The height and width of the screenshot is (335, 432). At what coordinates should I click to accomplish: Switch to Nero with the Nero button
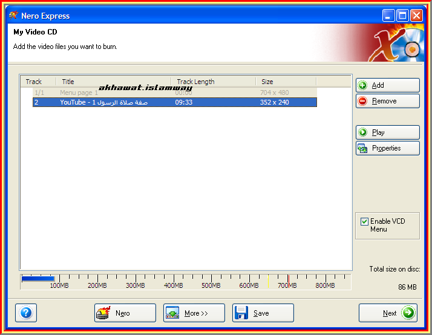click(125, 313)
